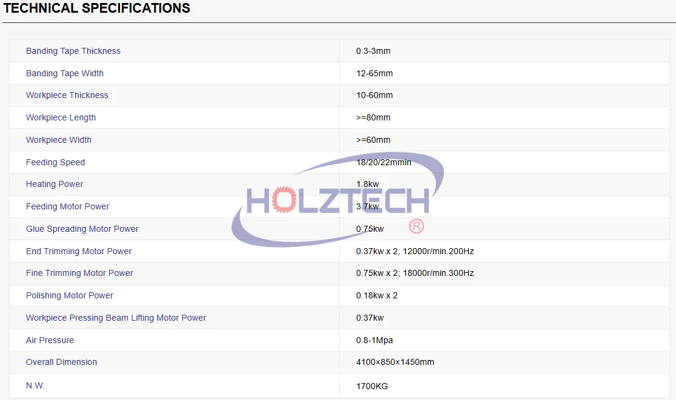Select the Workpiece Pressing Beam Lifting Motor Power label
Image resolution: width=676 pixels, height=400 pixels.
tap(116, 318)
